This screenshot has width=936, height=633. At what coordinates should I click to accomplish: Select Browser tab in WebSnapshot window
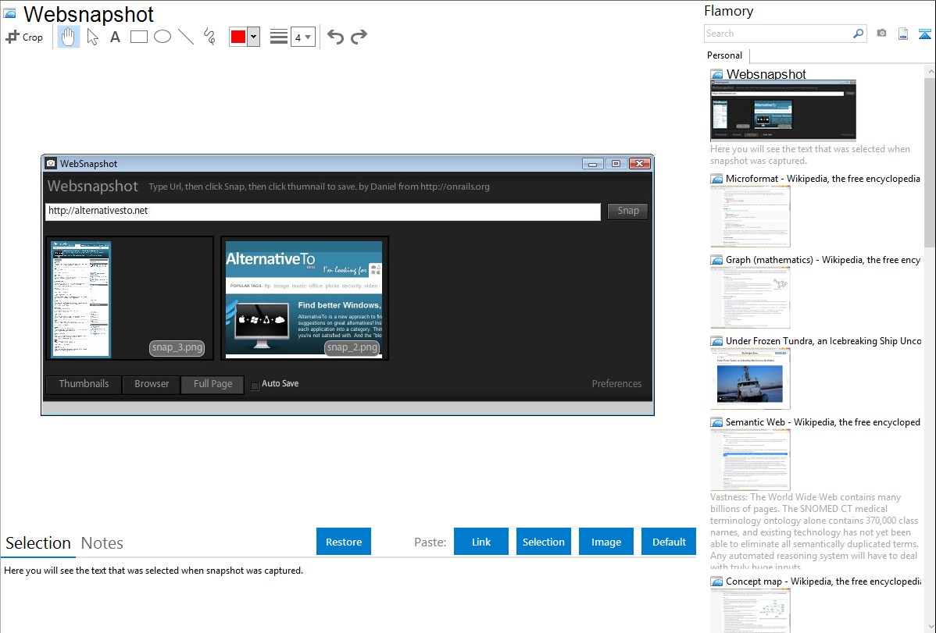(152, 384)
